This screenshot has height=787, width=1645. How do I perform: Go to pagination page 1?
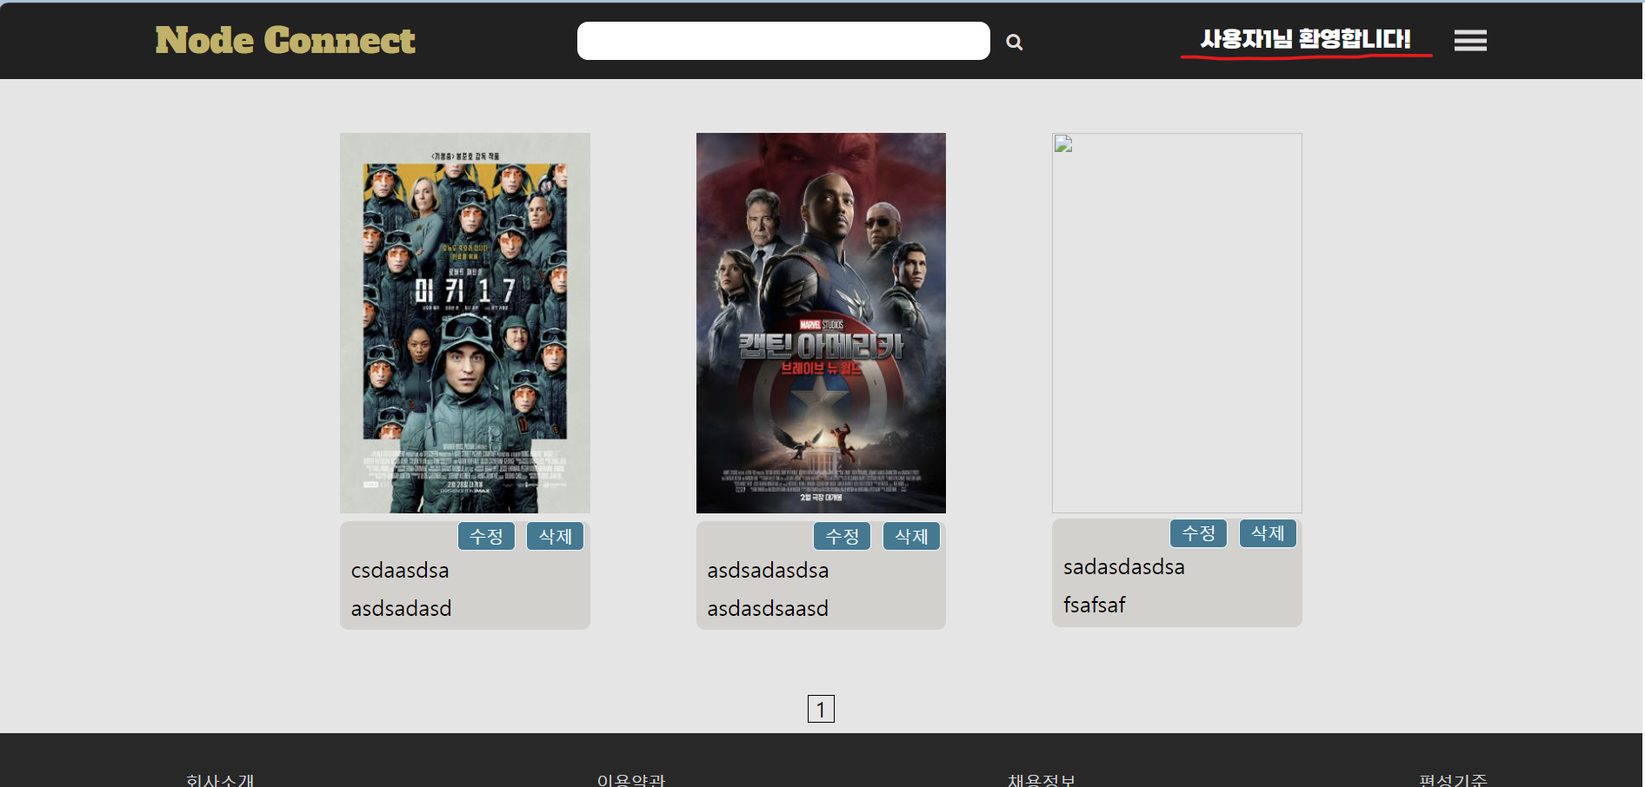click(x=821, y=709)
